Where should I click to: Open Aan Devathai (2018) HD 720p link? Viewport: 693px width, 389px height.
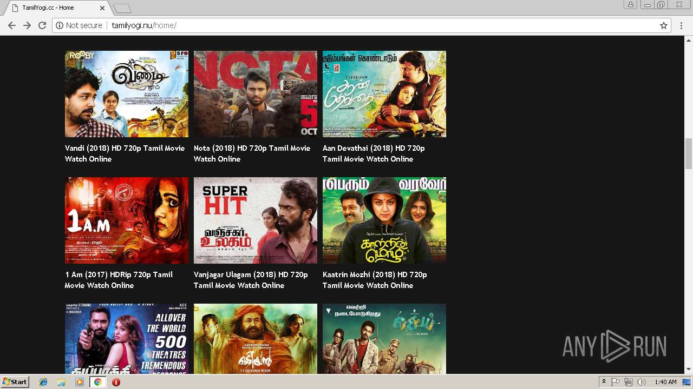[x=374, y=153]
